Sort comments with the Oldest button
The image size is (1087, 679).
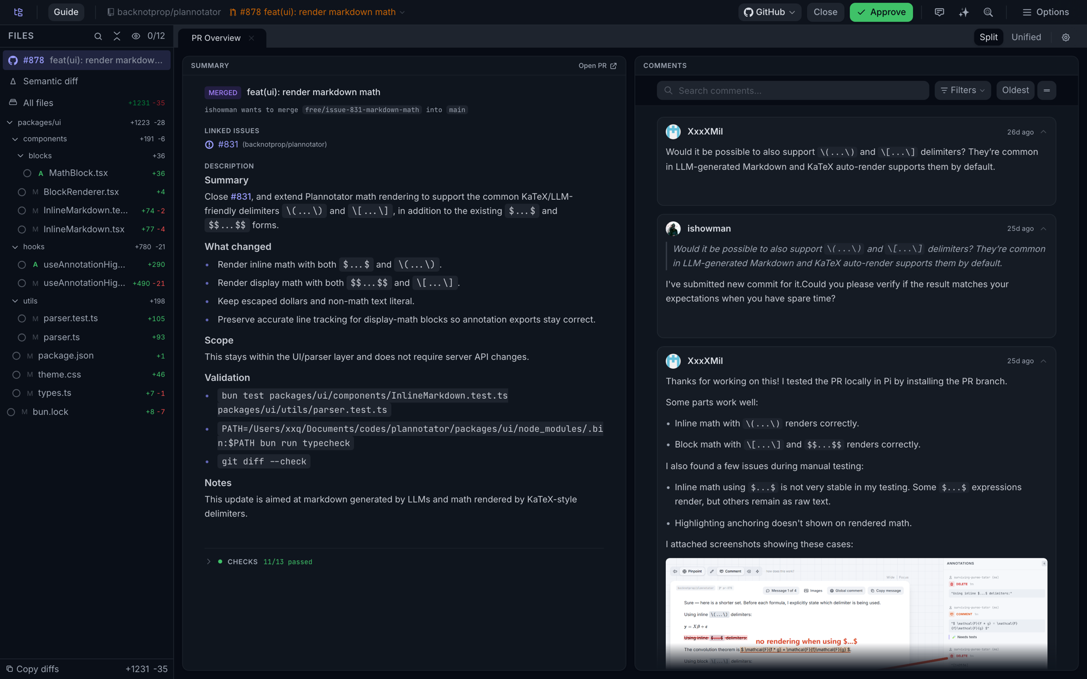pyautogui.click(x=1015, y=90)
